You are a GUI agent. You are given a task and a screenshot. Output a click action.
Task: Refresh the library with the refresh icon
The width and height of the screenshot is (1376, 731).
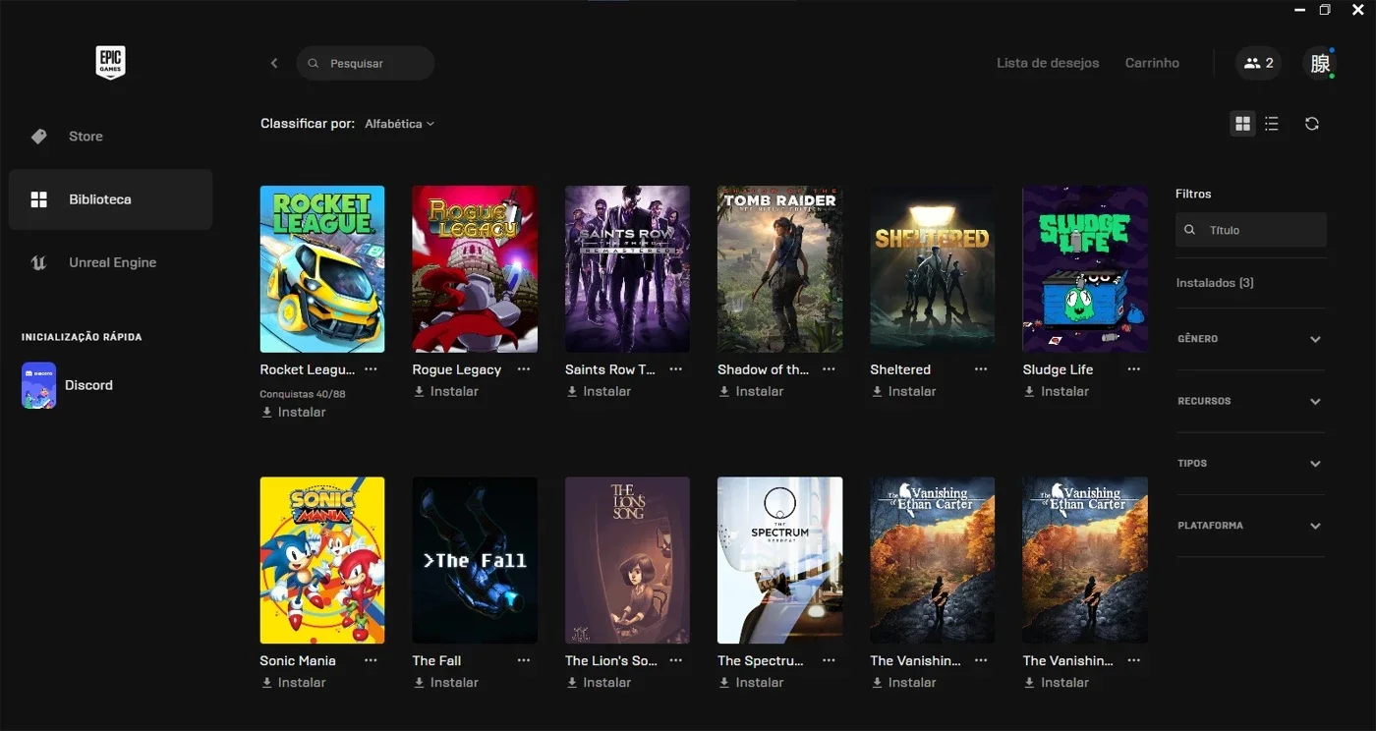(1312, 124)
